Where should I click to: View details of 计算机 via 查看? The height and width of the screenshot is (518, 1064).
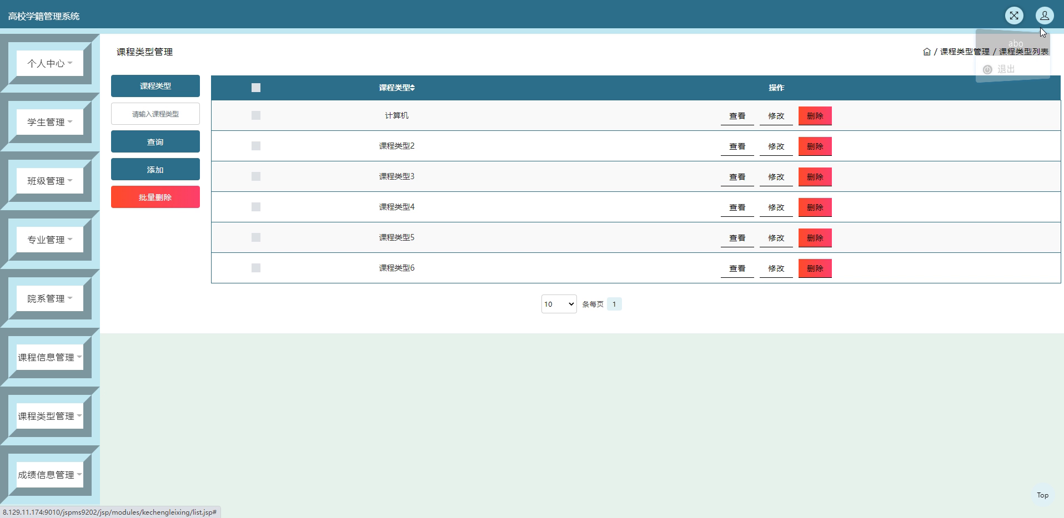737,116
